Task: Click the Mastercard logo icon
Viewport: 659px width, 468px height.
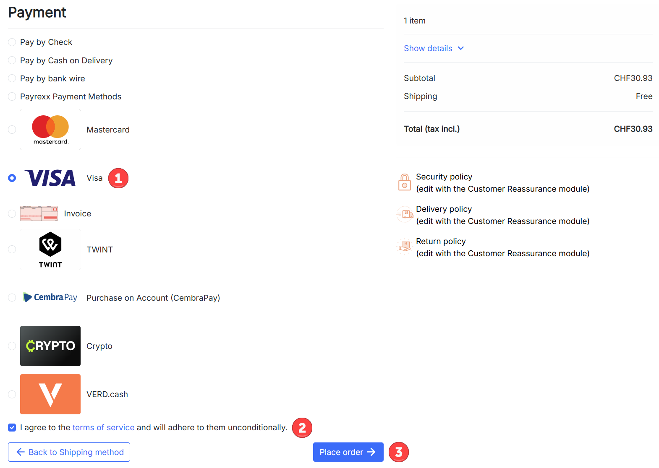Action: [50, 130]
